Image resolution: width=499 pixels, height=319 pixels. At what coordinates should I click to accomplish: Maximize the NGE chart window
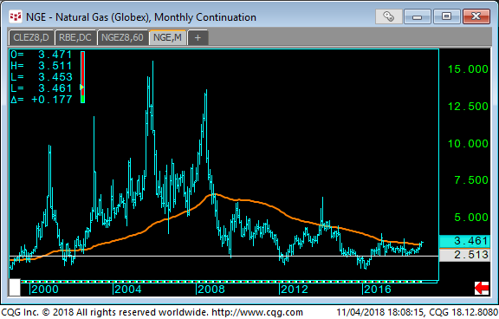click(x=446, y=16)
